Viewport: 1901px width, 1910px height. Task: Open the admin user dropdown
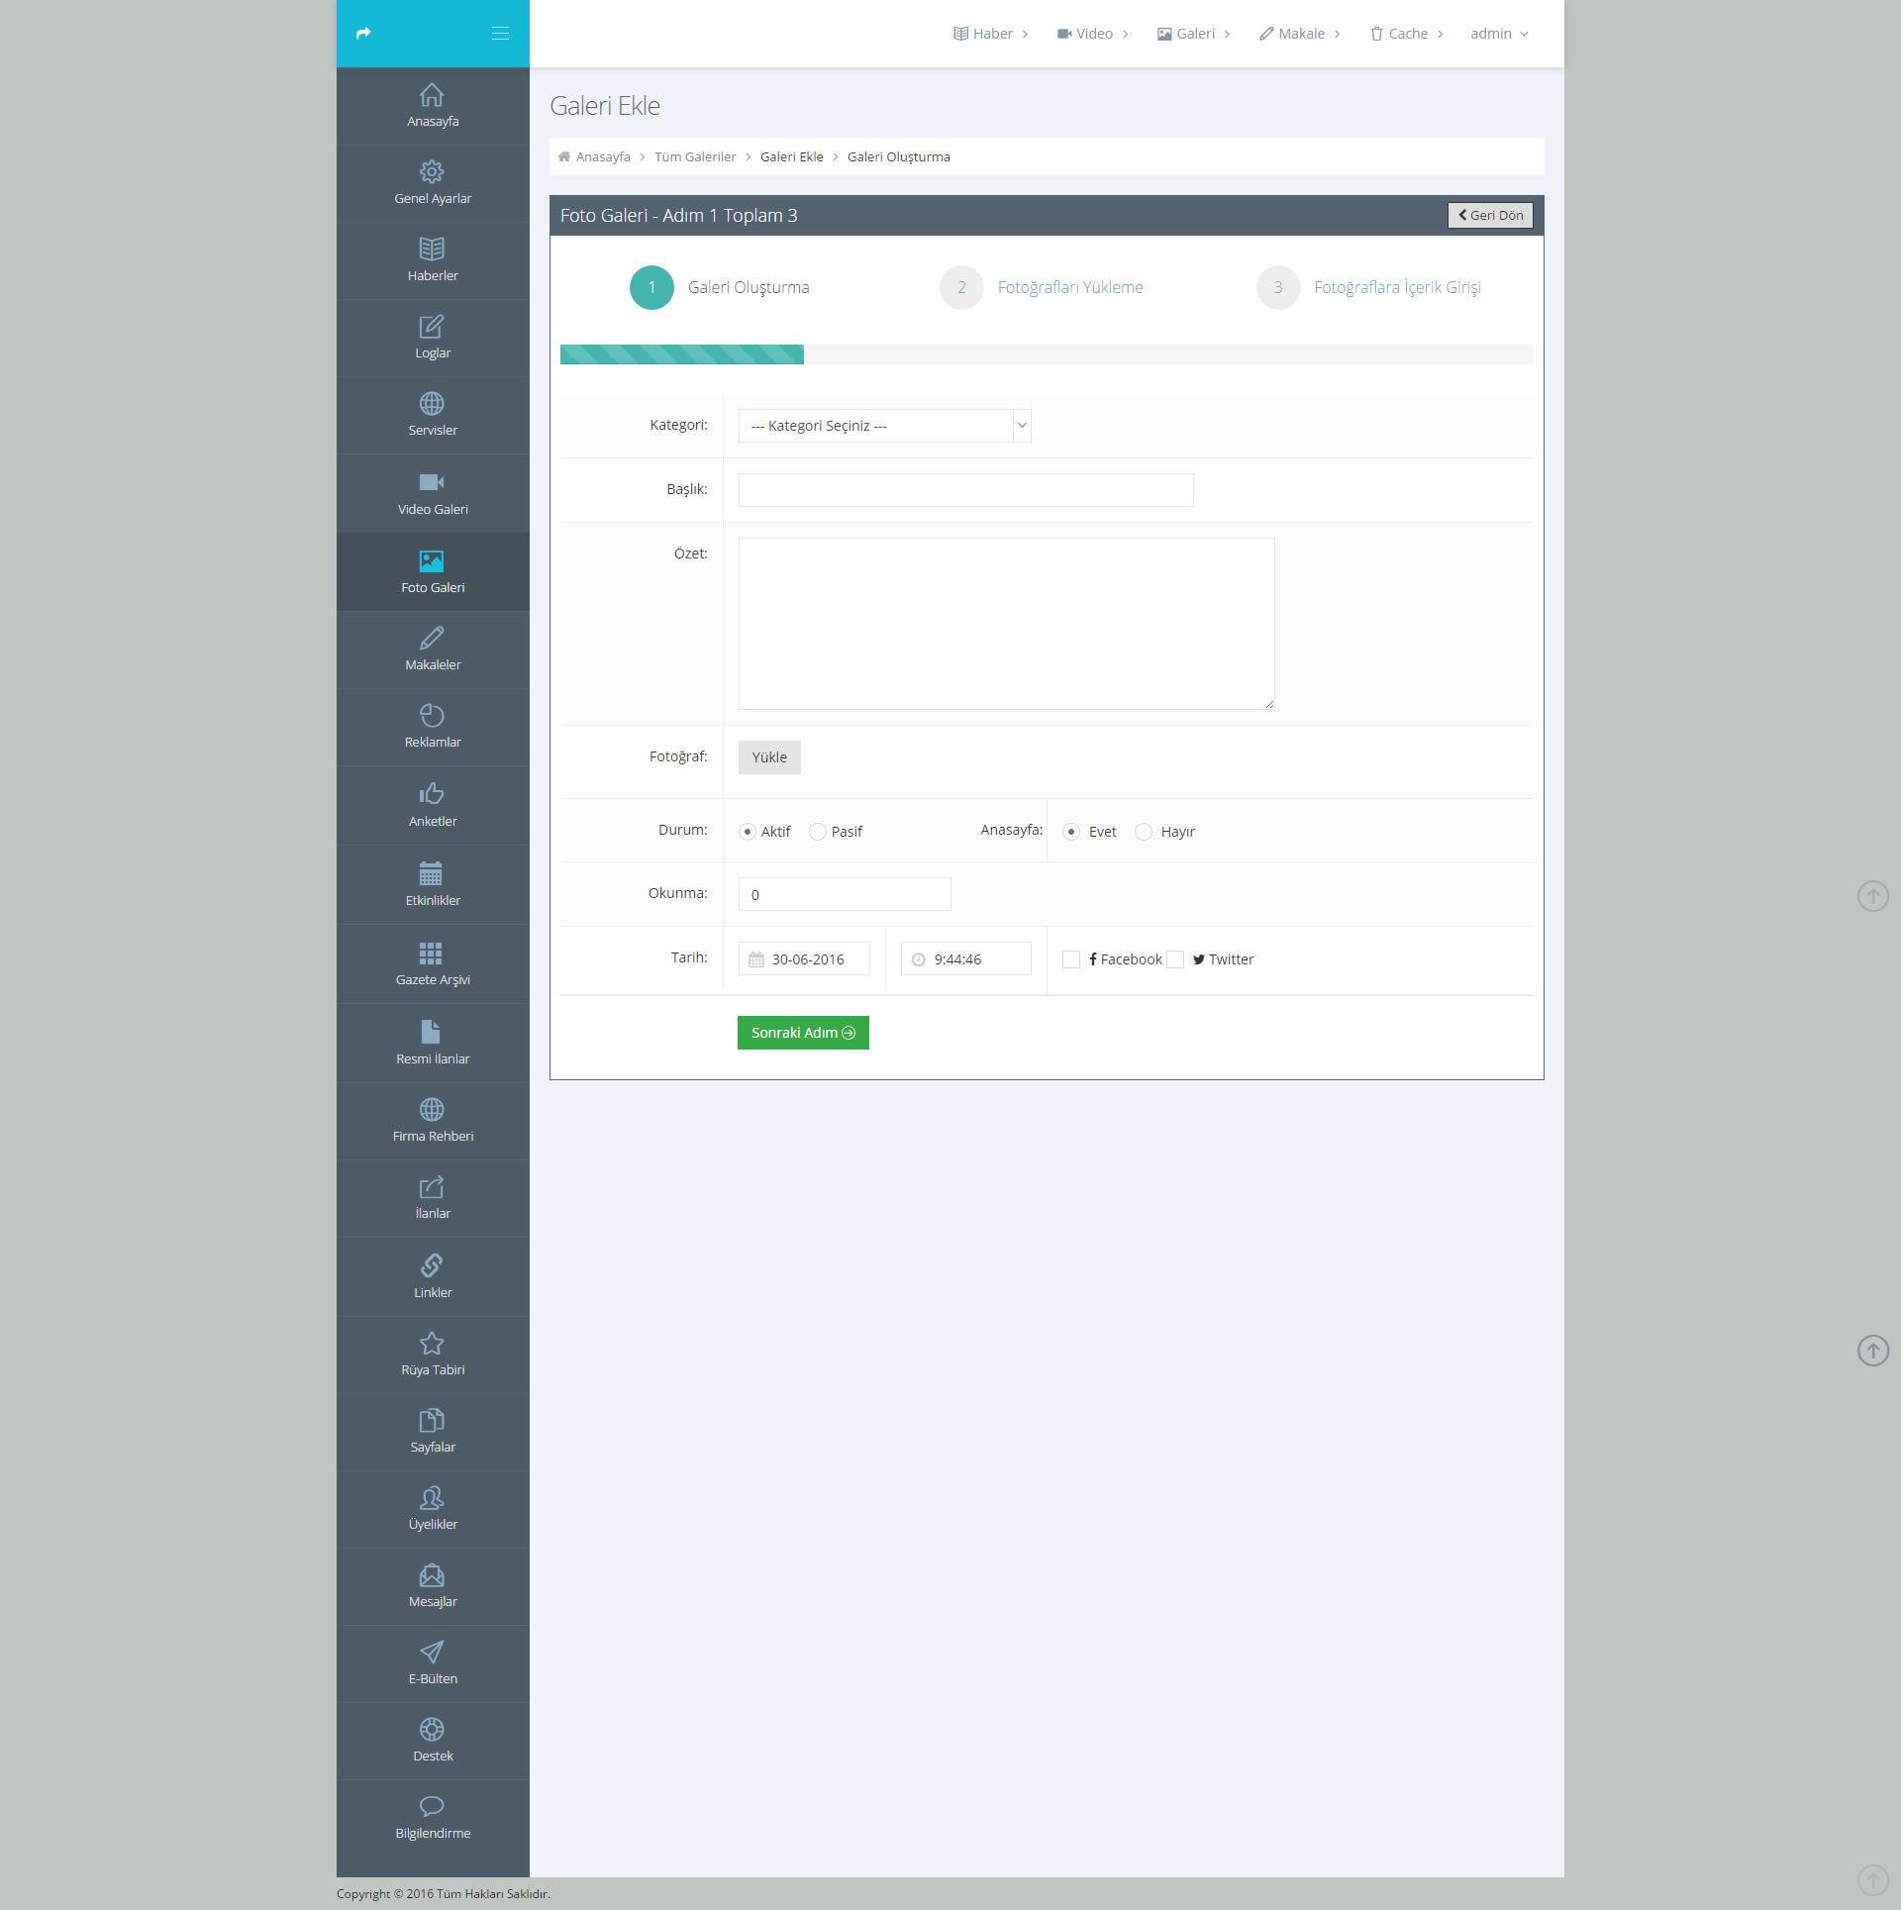(x=1500, y=34)
